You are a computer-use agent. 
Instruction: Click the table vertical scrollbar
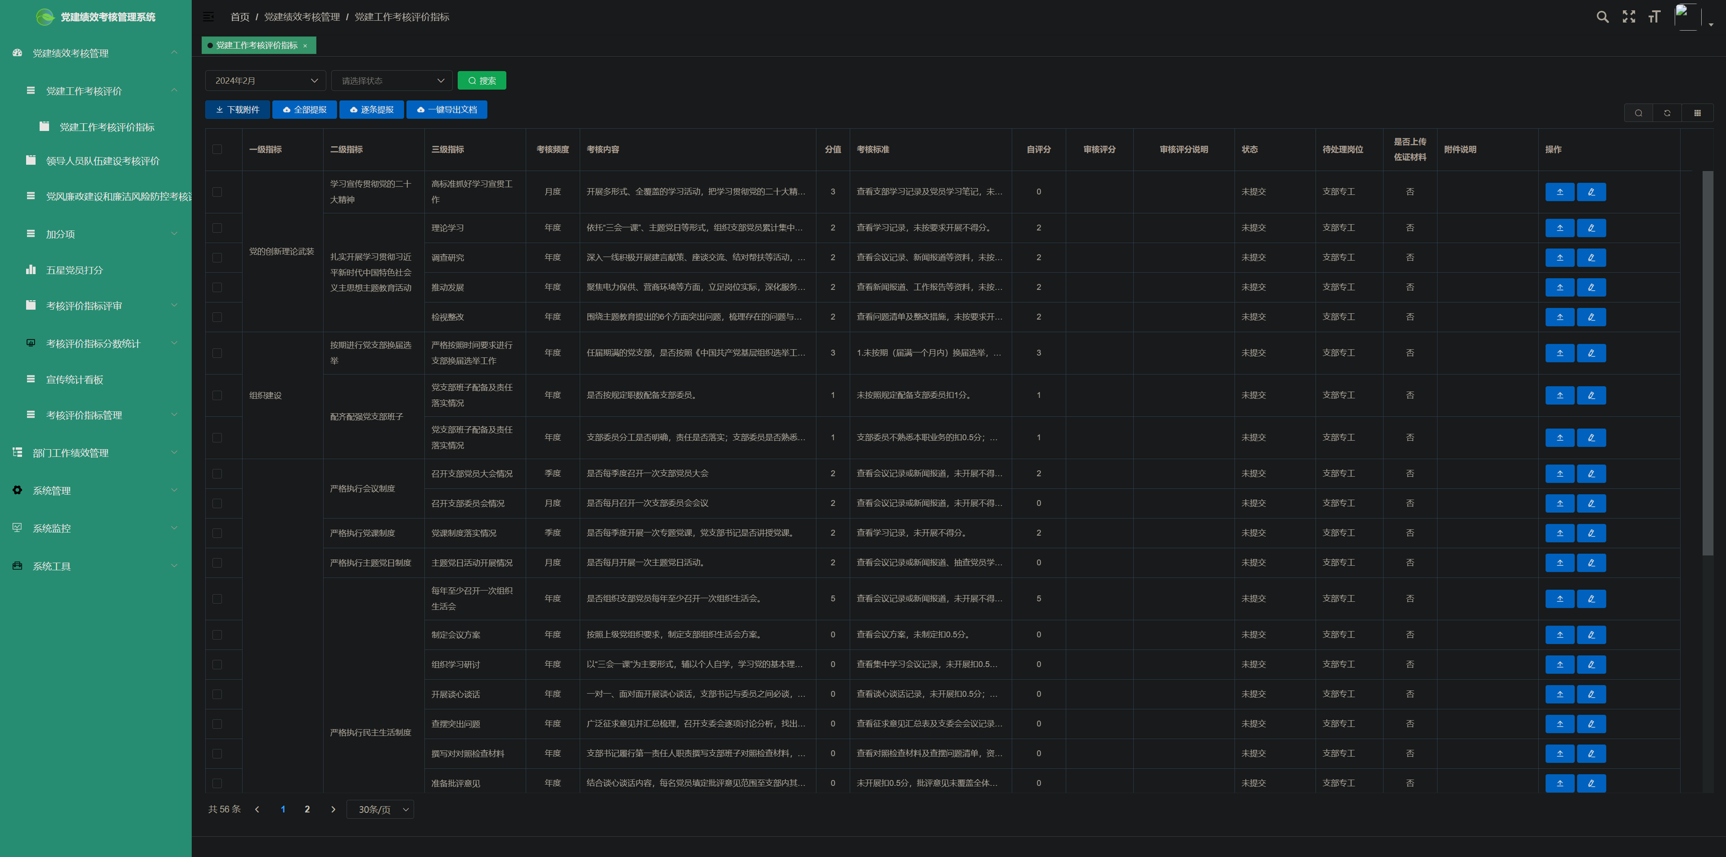click(x=1707, y=362)
